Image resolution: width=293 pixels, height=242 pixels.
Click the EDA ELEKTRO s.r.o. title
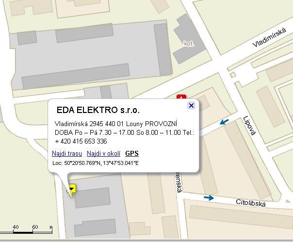tap(98, 110)
